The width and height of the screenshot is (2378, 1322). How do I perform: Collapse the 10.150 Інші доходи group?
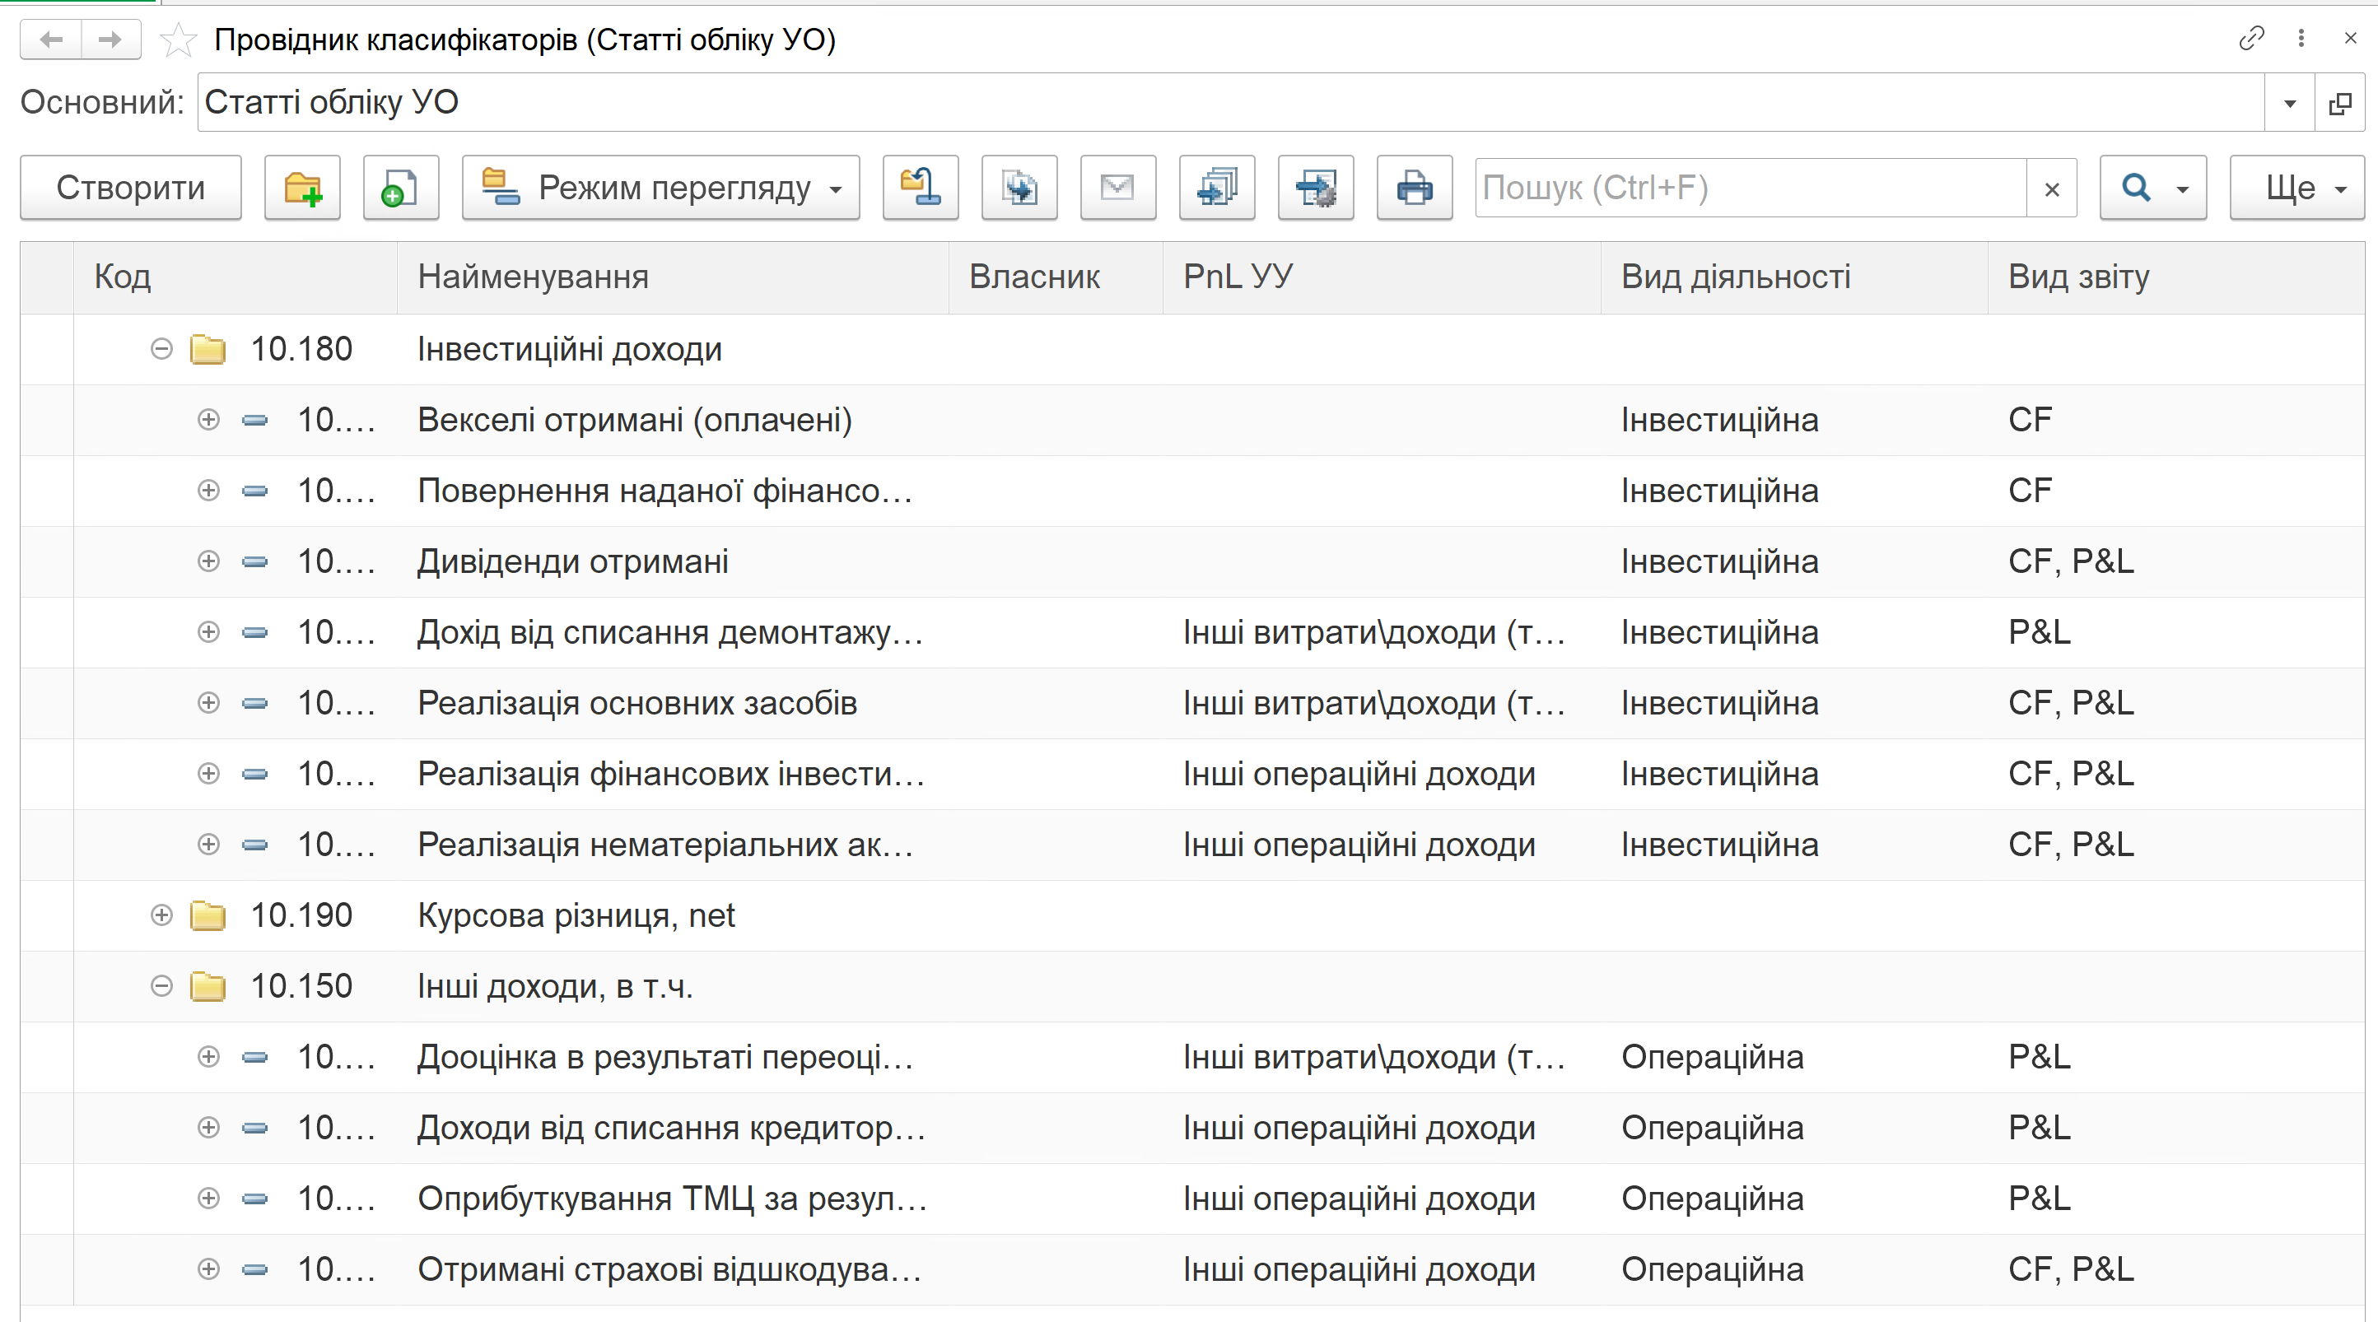161,986
